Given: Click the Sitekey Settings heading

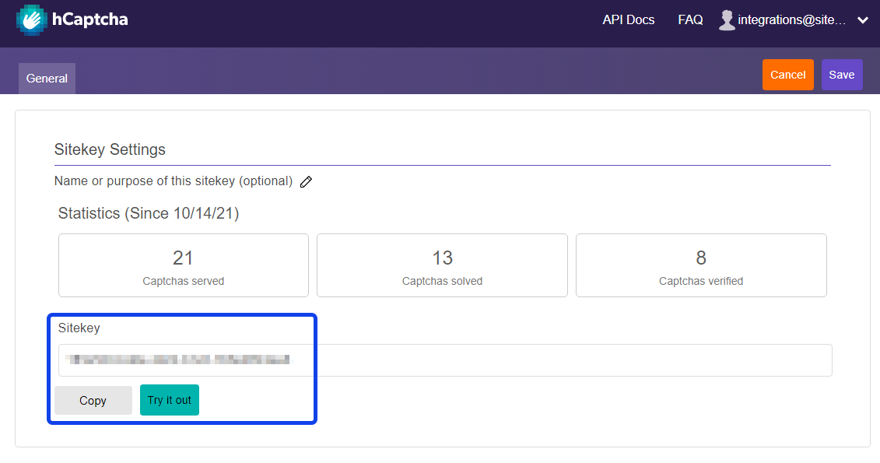Looking at the screenshot, I should pos(110,149).
